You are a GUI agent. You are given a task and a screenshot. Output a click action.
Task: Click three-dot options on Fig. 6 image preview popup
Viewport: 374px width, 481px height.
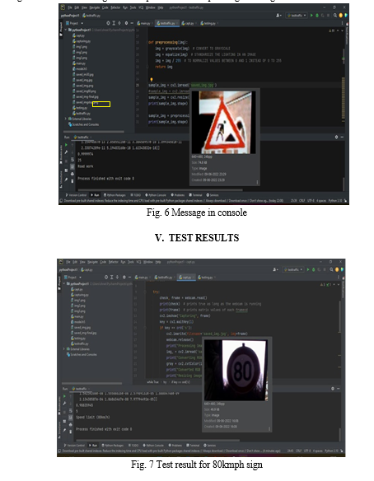point(257,182)
